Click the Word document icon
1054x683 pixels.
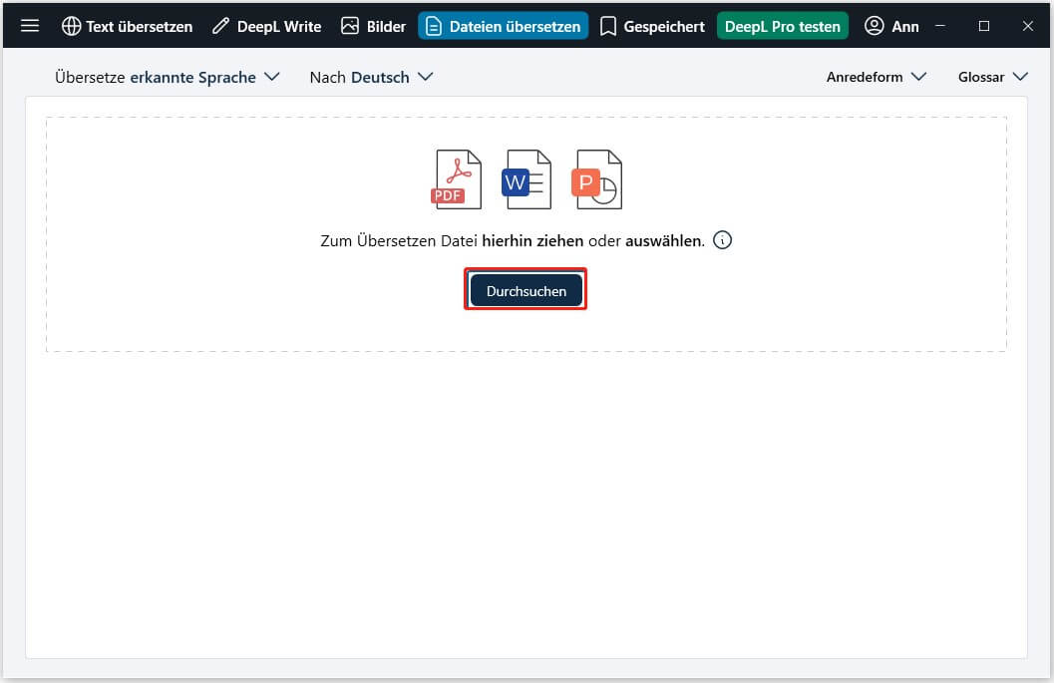pos(527,179)
